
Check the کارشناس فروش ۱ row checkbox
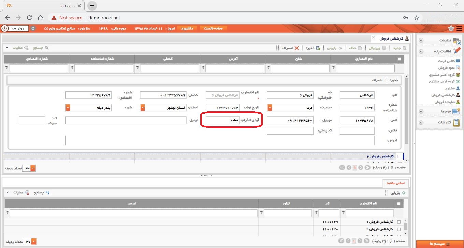click(399, 222)
